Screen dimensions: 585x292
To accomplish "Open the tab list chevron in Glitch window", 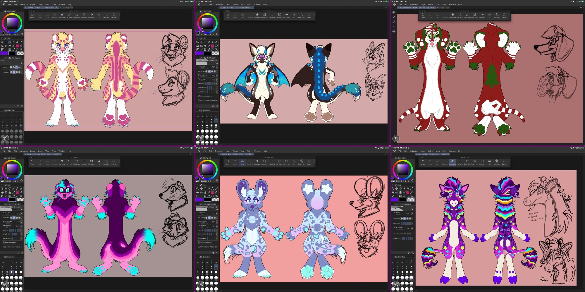I will click(190, 8).
